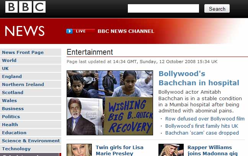Open the BBC News Channel live link

click(126, 31)
